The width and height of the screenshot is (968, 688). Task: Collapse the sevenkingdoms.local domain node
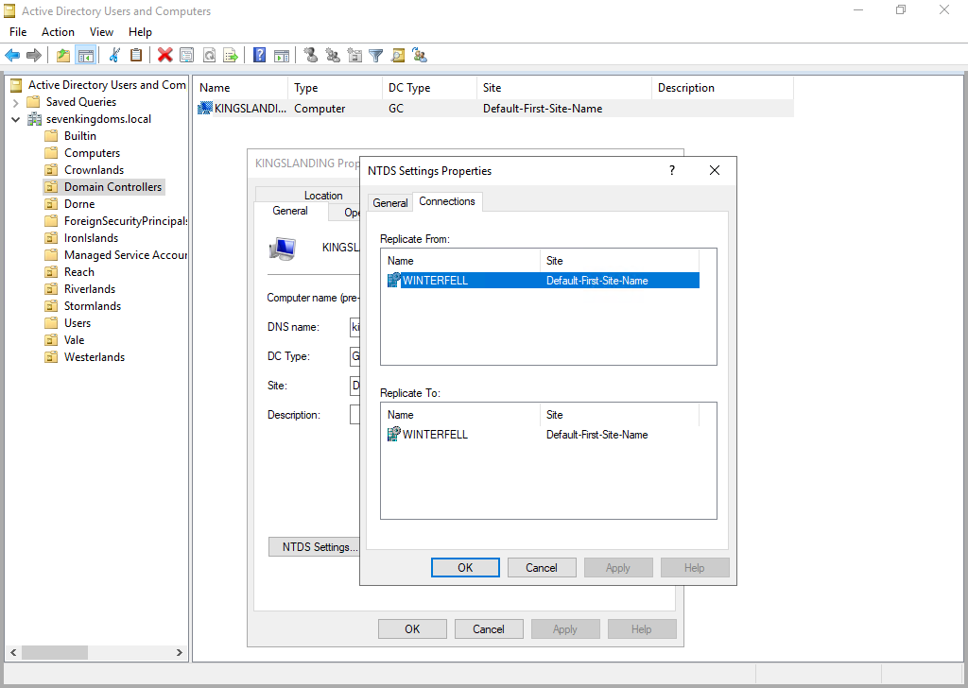point(15,119)
